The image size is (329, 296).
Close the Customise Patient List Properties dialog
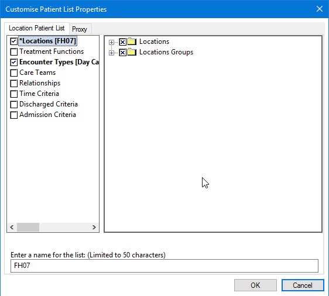320,9
